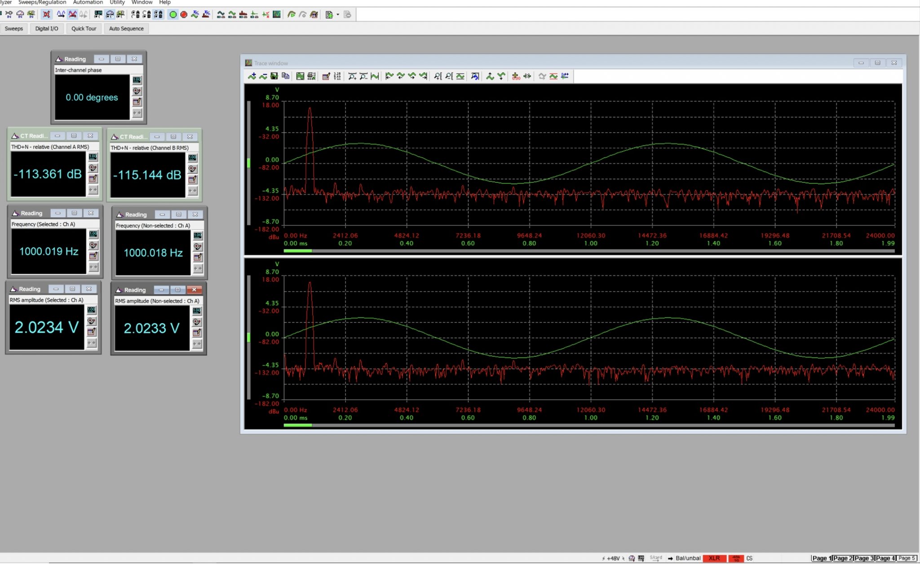Click 1.00 display icon in THD+N Channel A reading

coord(93,157)
